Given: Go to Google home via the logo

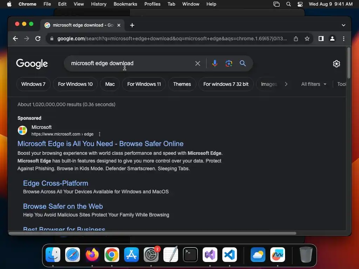Looking at the screenshot, I should point(32,64).
